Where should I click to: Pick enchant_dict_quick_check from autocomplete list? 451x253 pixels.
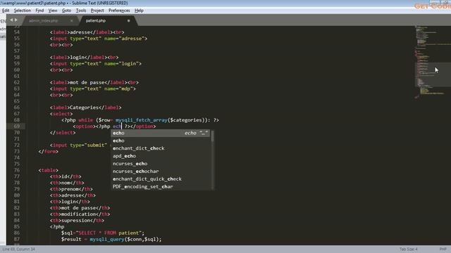point(161,179)
